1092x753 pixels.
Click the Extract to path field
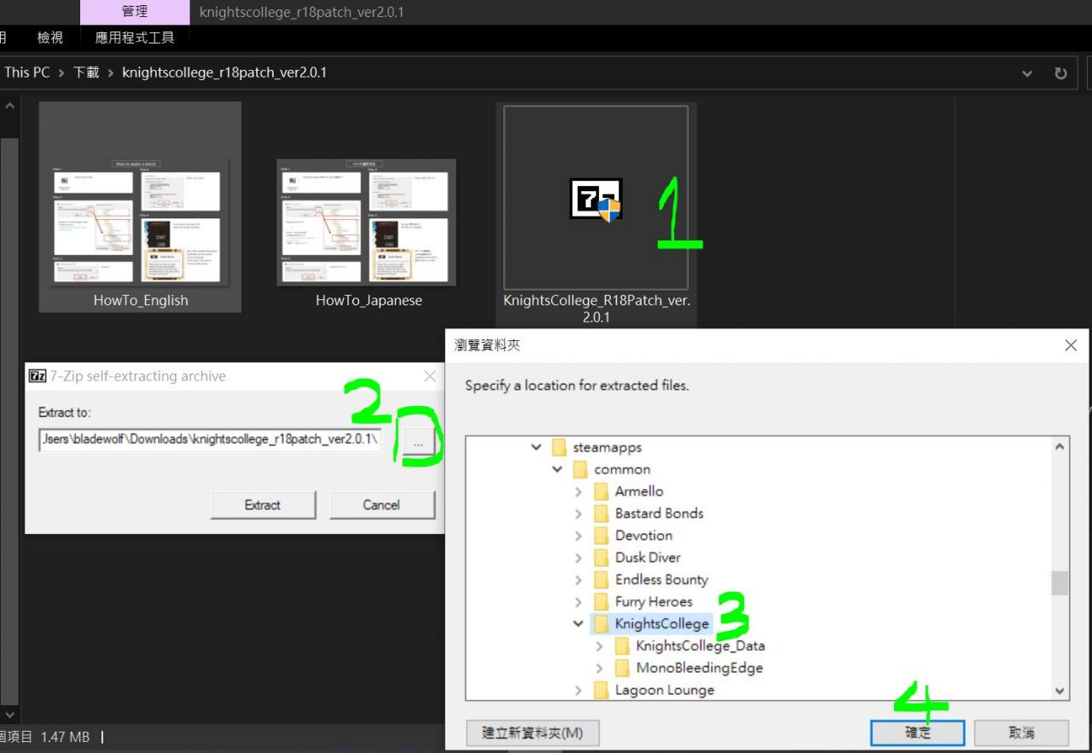(x=209, y=440)
